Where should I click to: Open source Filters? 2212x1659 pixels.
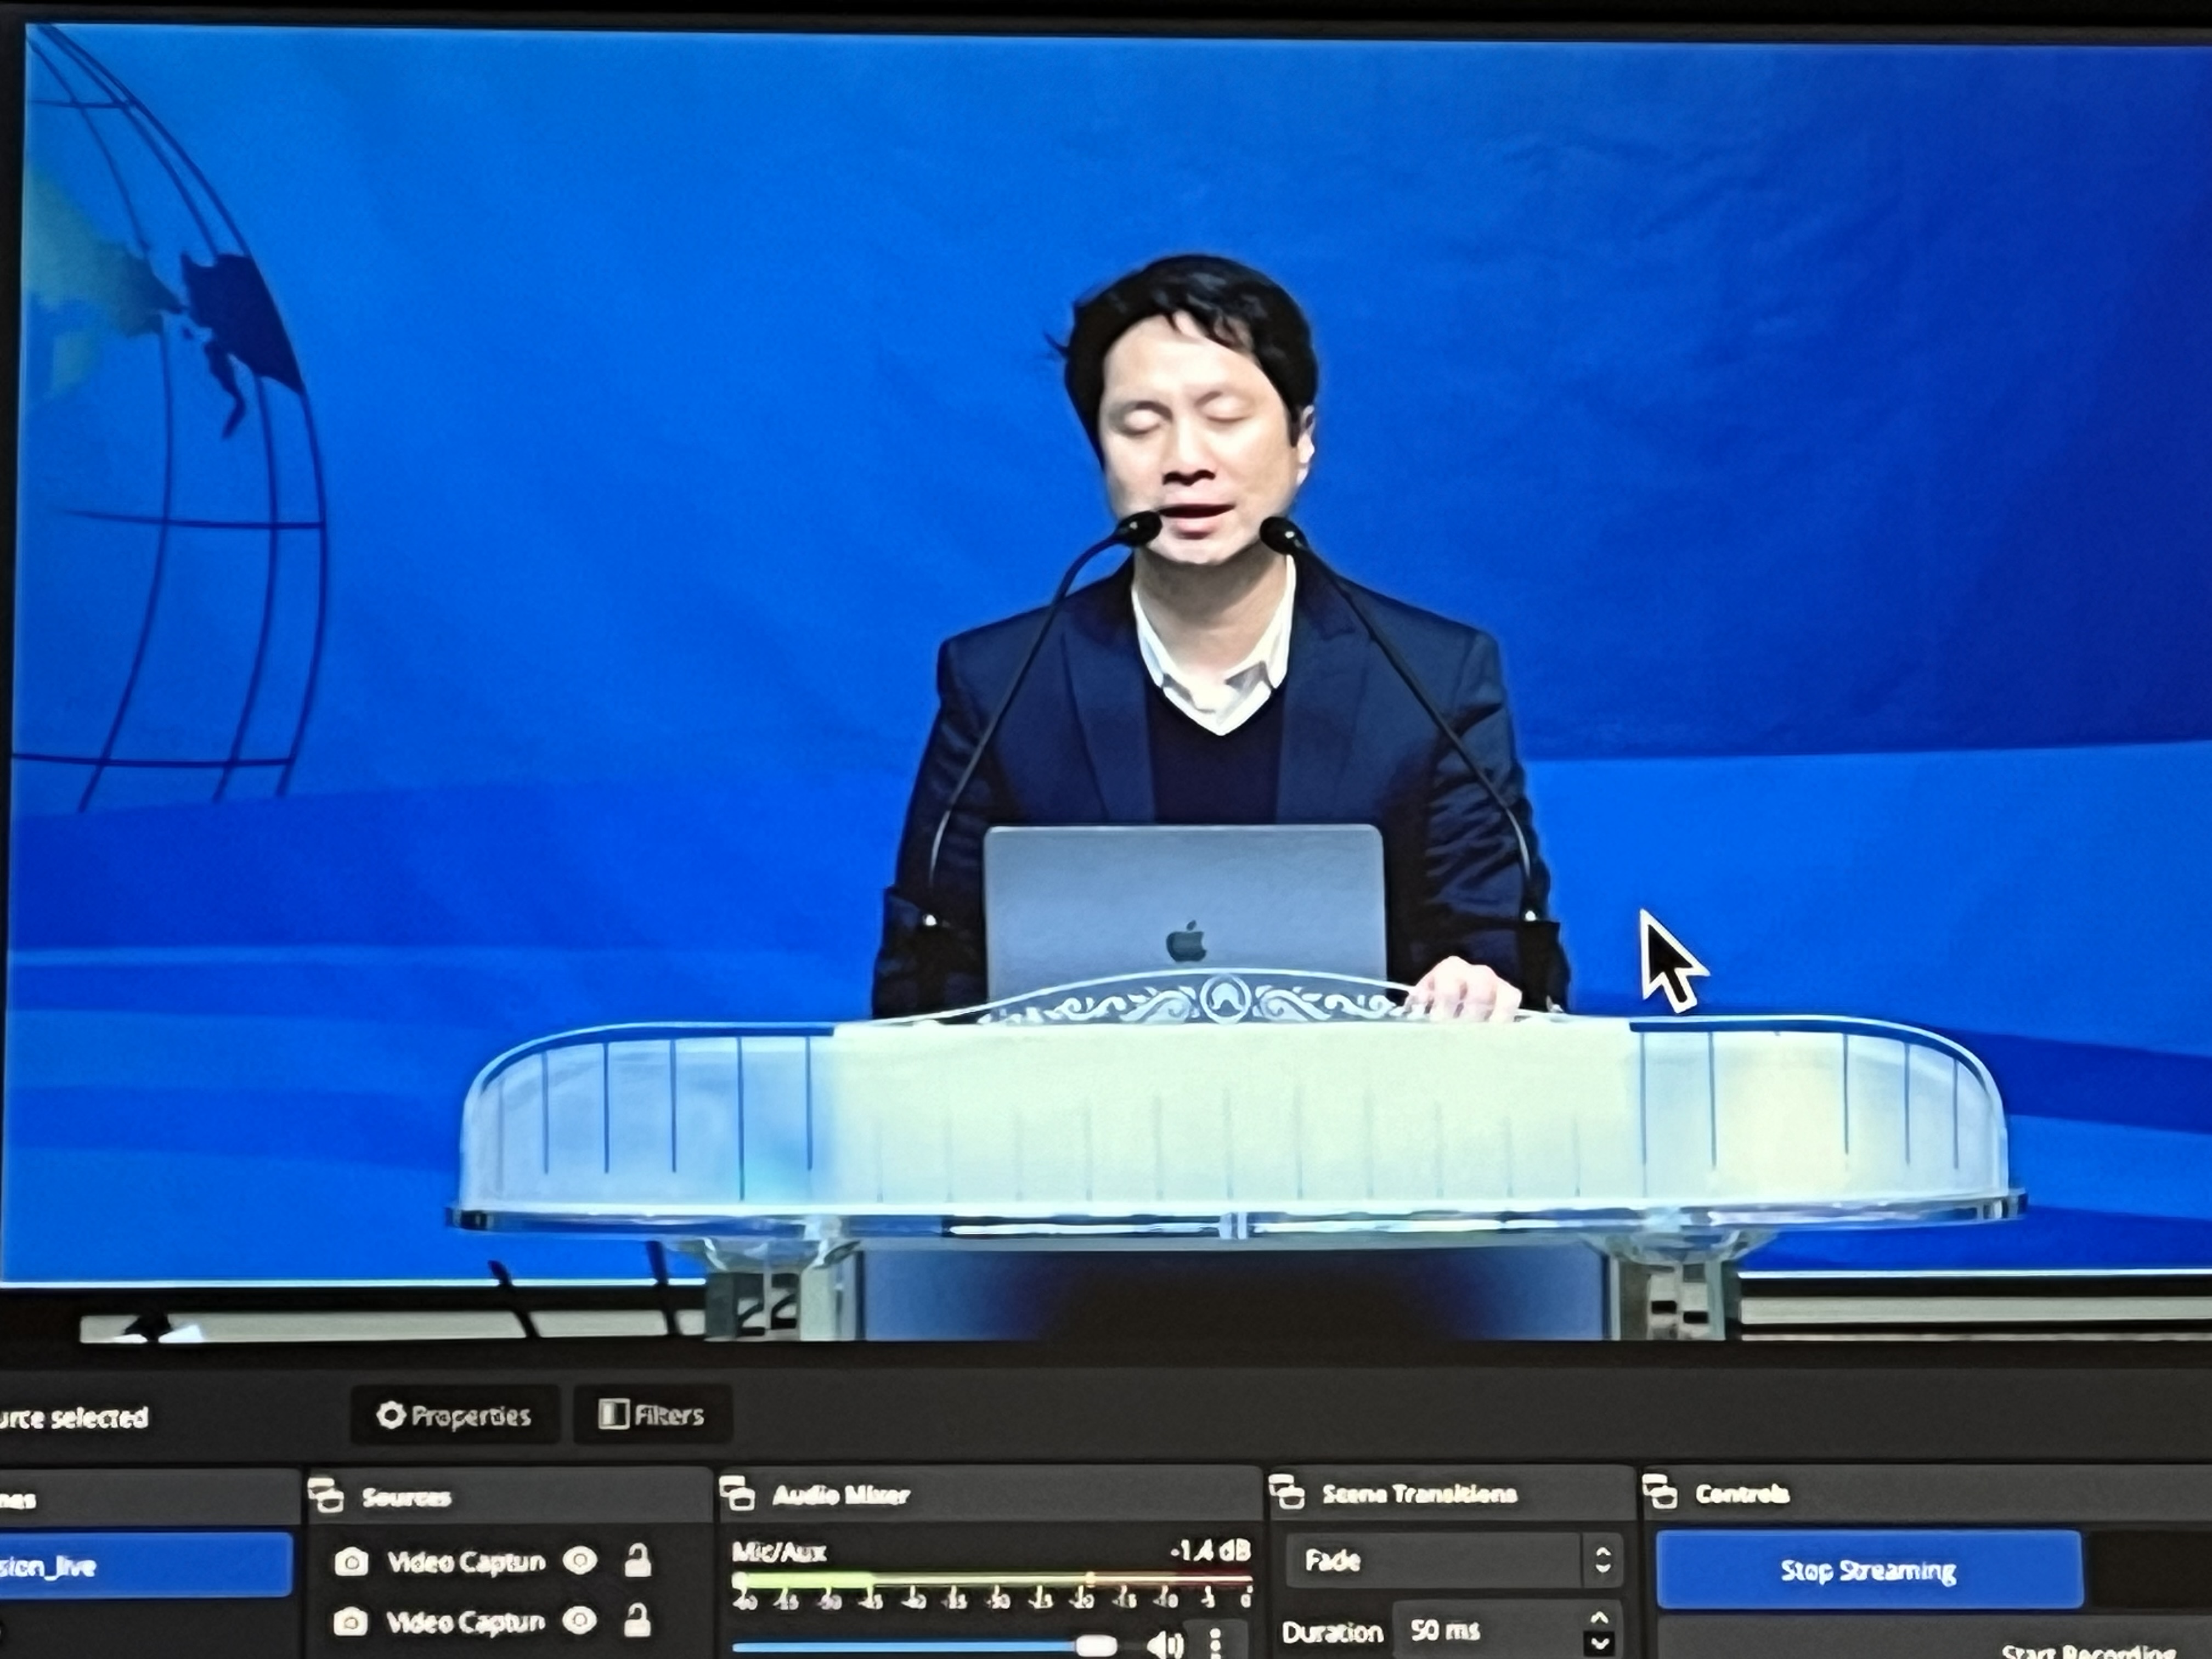652,1415
